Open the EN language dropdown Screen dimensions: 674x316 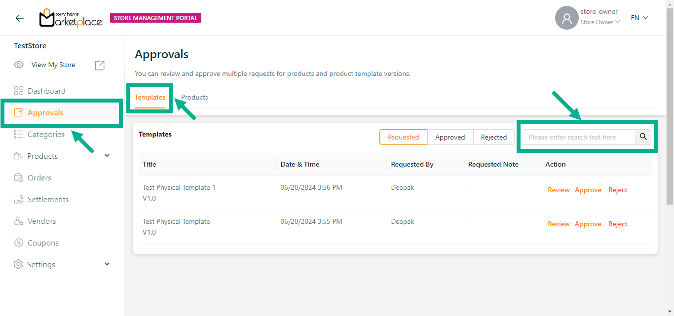639,18
